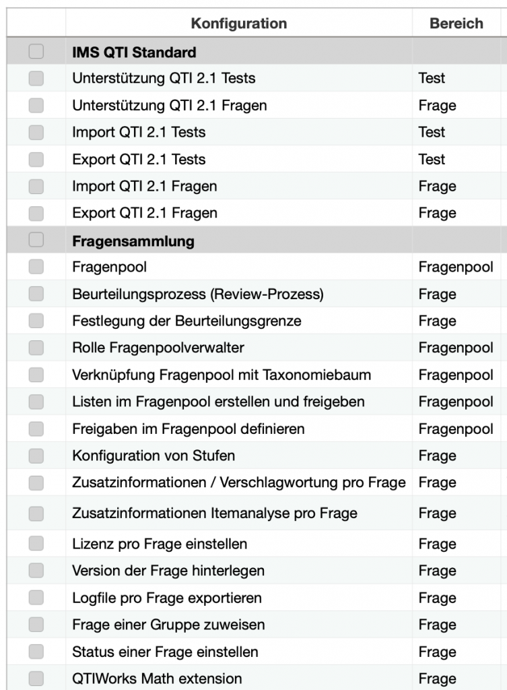Image resolution: width=507 pixels, height=690 pixels.
Task: Check the IMS QTI Standard group checkbox
Action: click(36, 51)
